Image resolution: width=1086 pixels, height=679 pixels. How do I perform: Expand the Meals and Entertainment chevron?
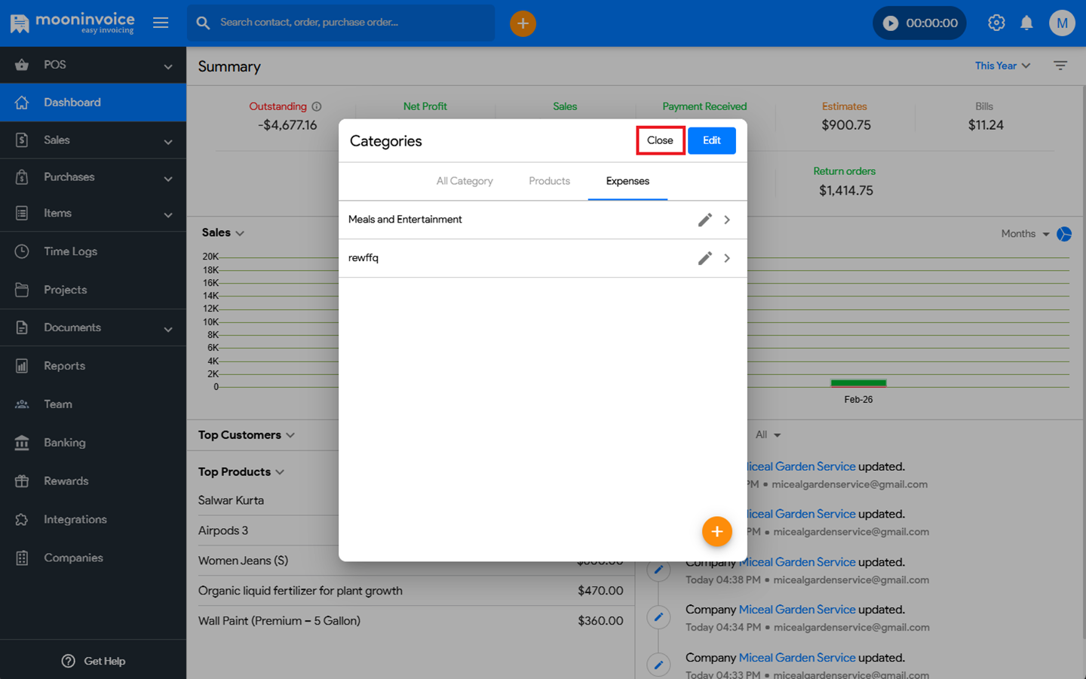coord(727,220)
